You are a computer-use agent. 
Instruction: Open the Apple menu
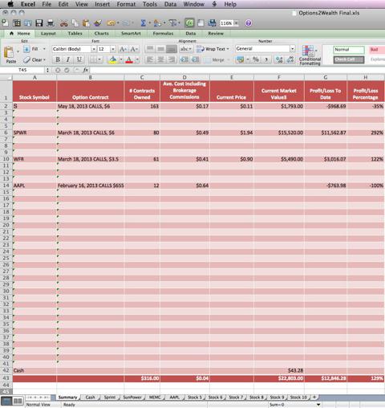[x=10, y=4]
